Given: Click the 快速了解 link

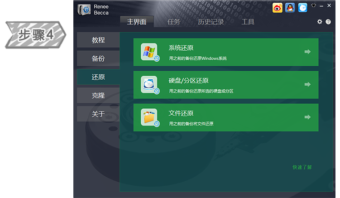Looking at the screenshot, I should pos(302,167).
